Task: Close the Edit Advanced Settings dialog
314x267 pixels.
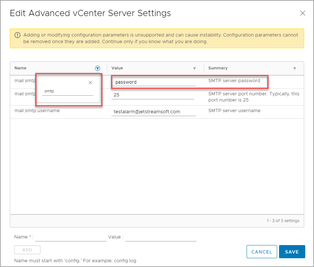Action: [302, 13]
